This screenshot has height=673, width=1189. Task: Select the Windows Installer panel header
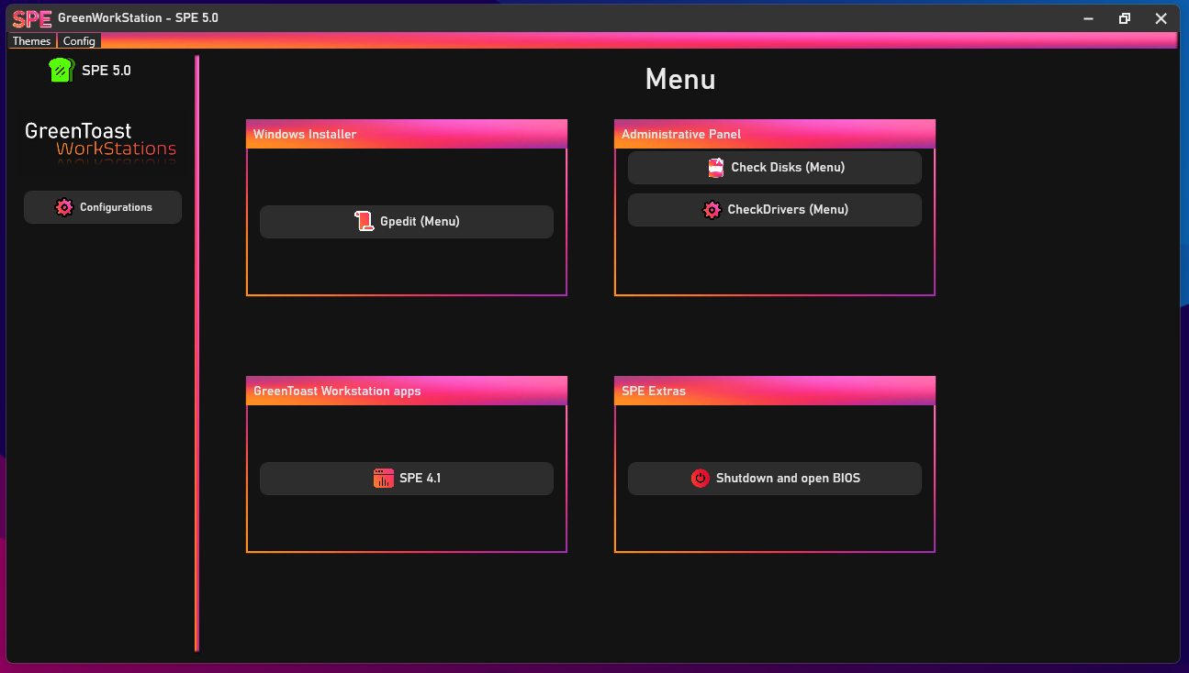click(x=406, y=134)
